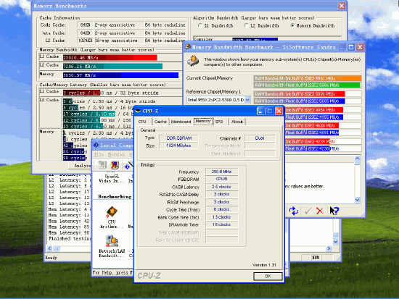
Task: Click the Bank Cycle Time (Trc) value 13 clocks
Action: (222, 217)
